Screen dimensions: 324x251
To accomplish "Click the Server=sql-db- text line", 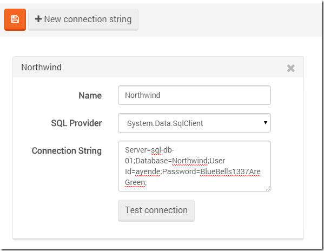I will click(149, 150).
